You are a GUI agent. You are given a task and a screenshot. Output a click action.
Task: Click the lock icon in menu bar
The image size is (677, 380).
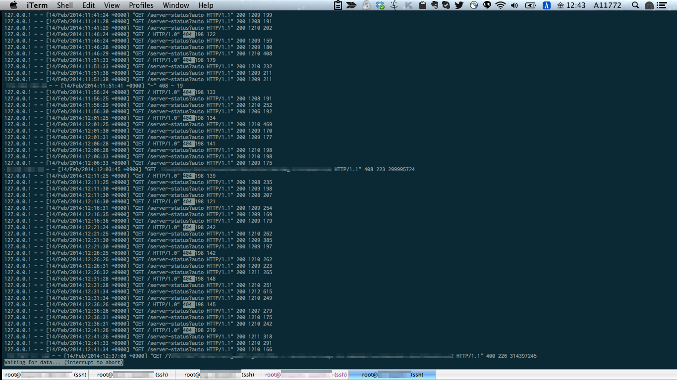click(366, 5)
